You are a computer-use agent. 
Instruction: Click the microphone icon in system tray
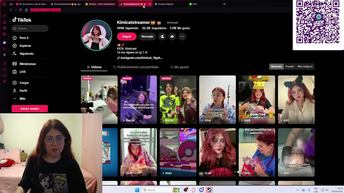pos(309,190)
